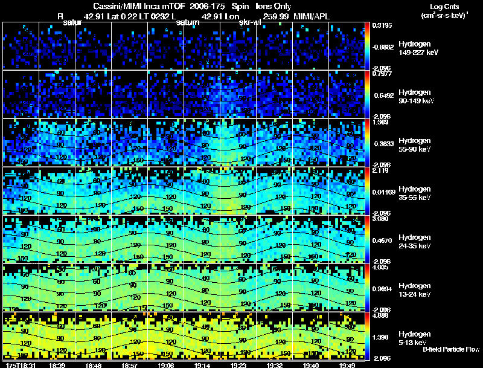
Task: Click the '19:23' time axis label
Action: (x=238, y=365)
